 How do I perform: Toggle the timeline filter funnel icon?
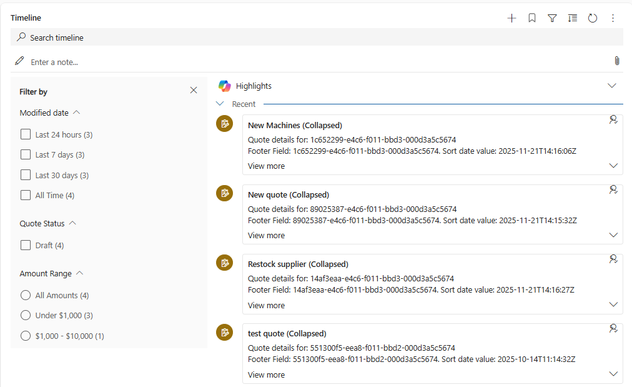click(x=552, y=19)
